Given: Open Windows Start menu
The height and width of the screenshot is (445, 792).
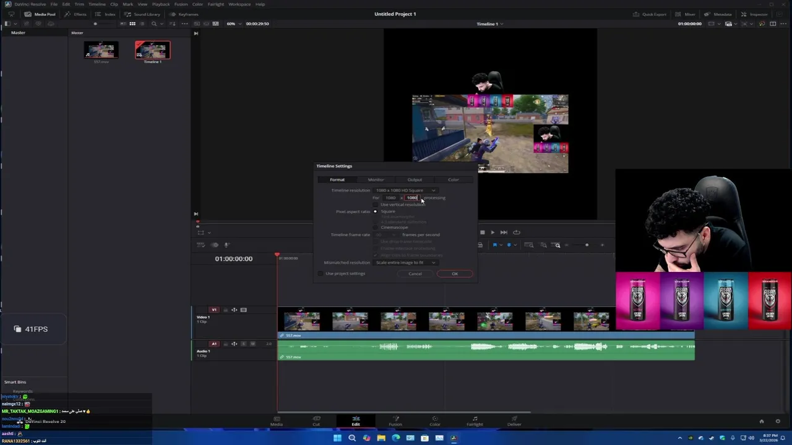Looking at the screenshot, I should click(337, 438).
